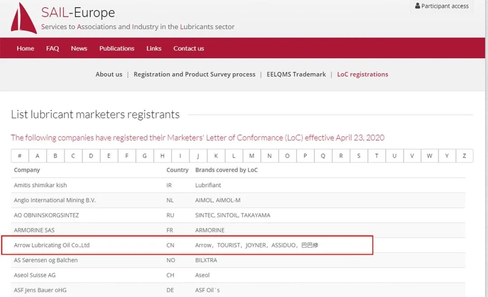The height and width of the screenshot is (297, 488).
Task: Select the Aseol Suisse AG entry
Action: [35, 275]
